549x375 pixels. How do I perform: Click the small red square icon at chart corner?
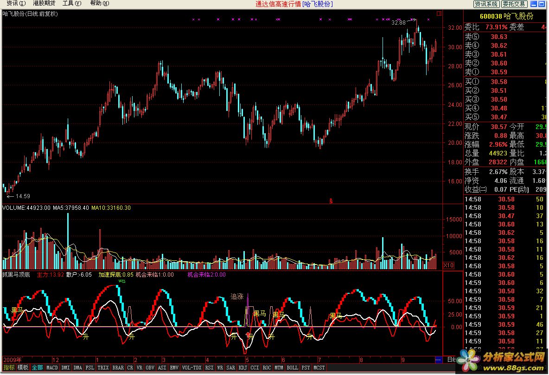click(439, 13)
